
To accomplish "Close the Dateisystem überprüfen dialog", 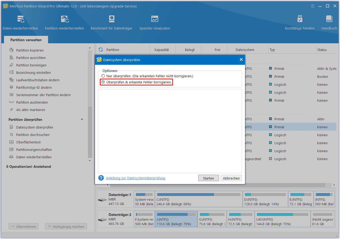I will (x=241, y=59).
